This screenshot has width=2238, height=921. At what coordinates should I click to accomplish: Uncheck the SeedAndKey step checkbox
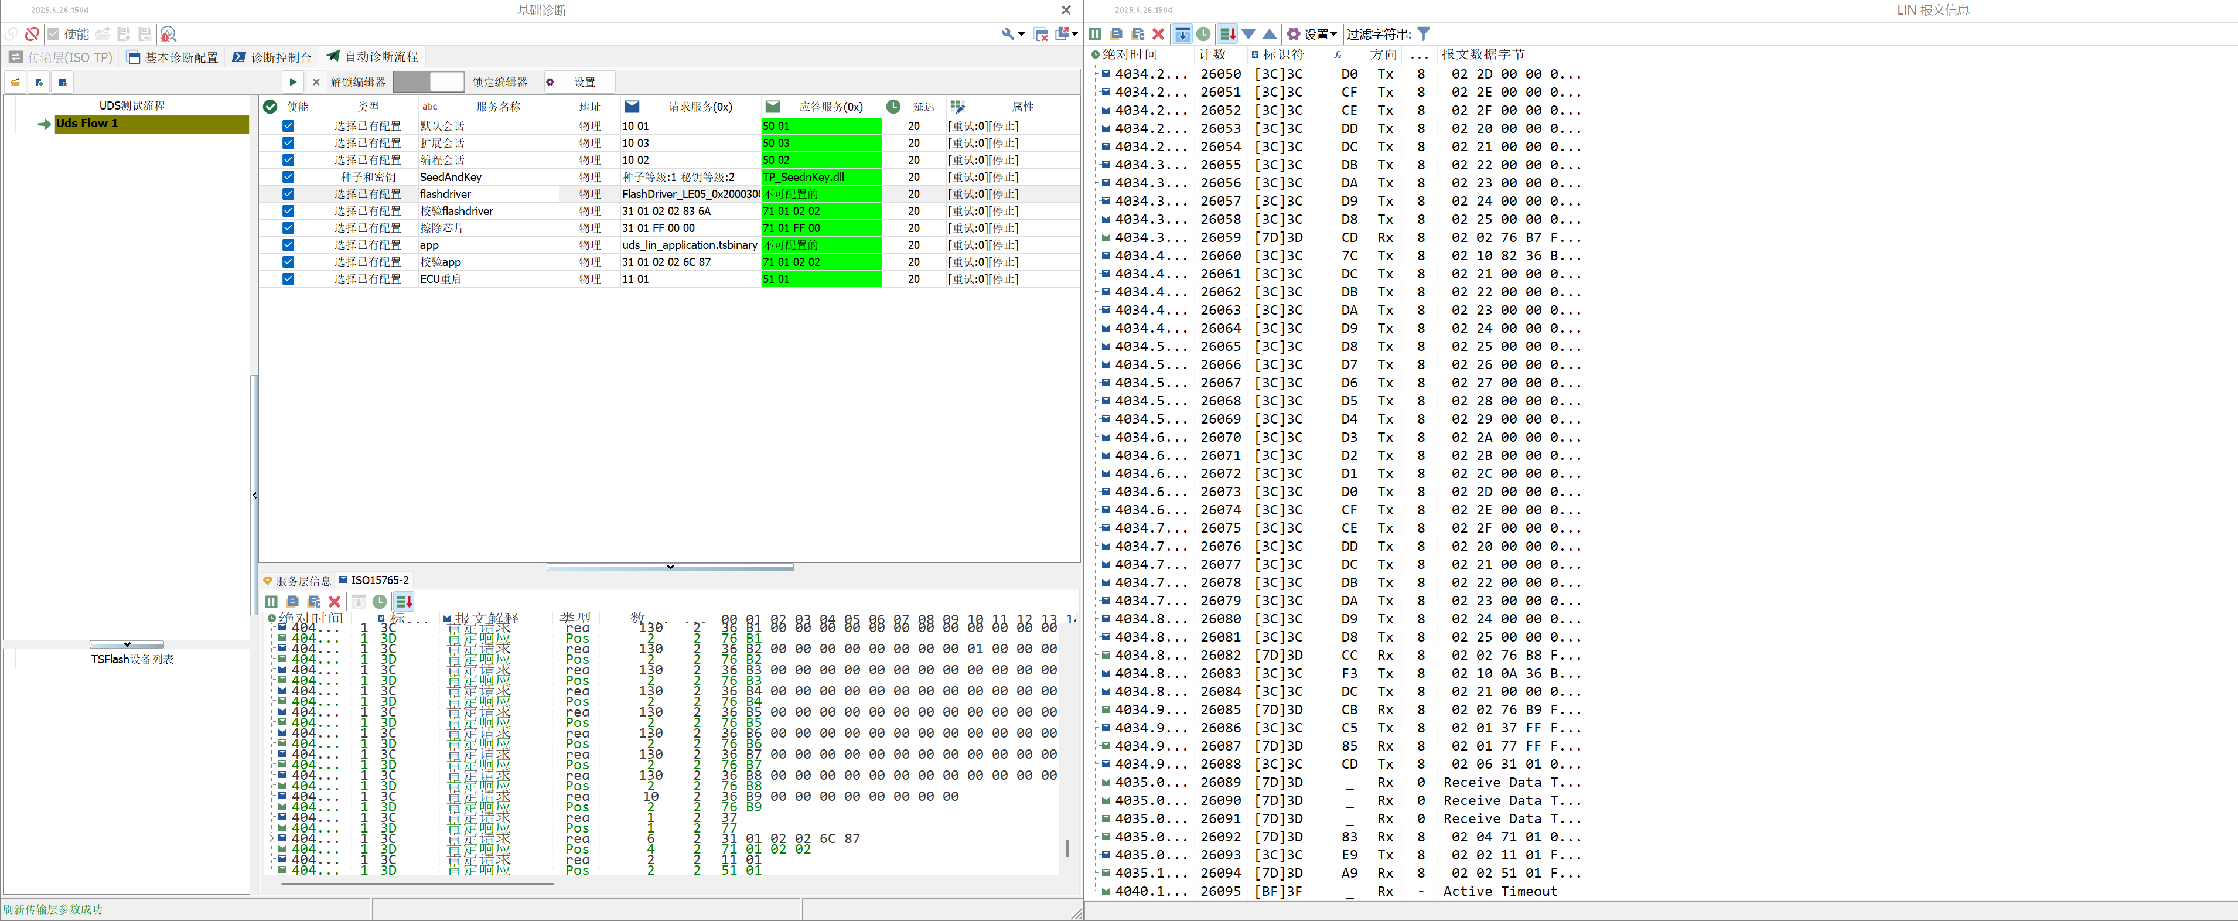pos(288,178)
